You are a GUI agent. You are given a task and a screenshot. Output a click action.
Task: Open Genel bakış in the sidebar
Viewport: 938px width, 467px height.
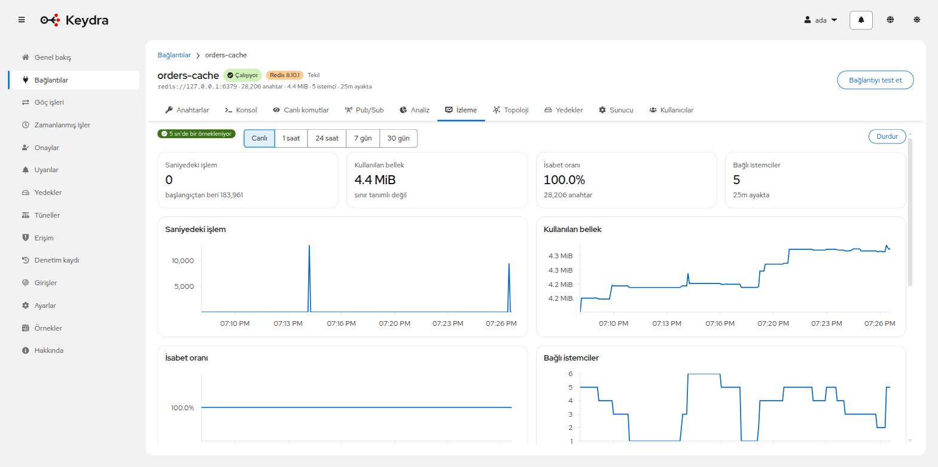click(74, 57)
